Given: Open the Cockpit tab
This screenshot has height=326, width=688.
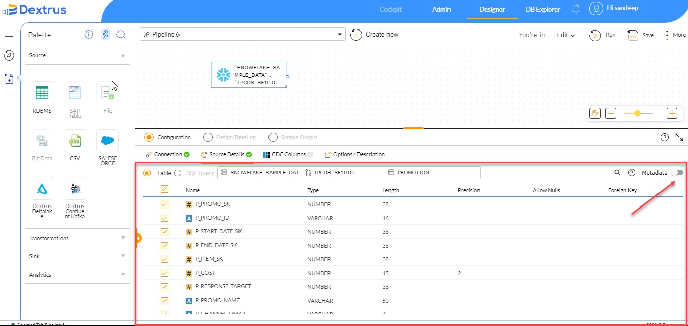Looking at the screenshot, I should pos(391,9).
